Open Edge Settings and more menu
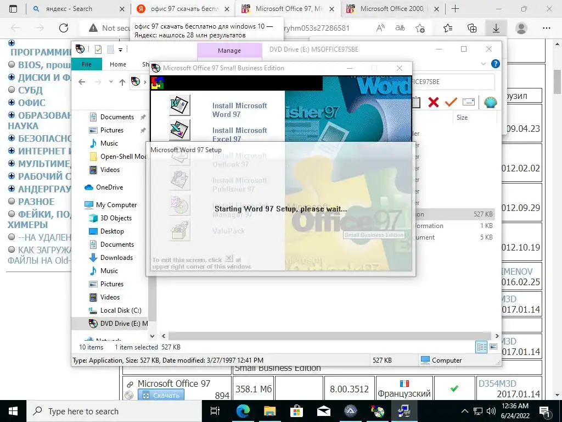This screenshot has height=422, width=562. 546,28
